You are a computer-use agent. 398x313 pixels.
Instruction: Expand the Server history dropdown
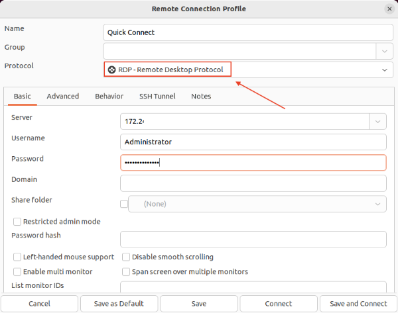coord(377,122)
